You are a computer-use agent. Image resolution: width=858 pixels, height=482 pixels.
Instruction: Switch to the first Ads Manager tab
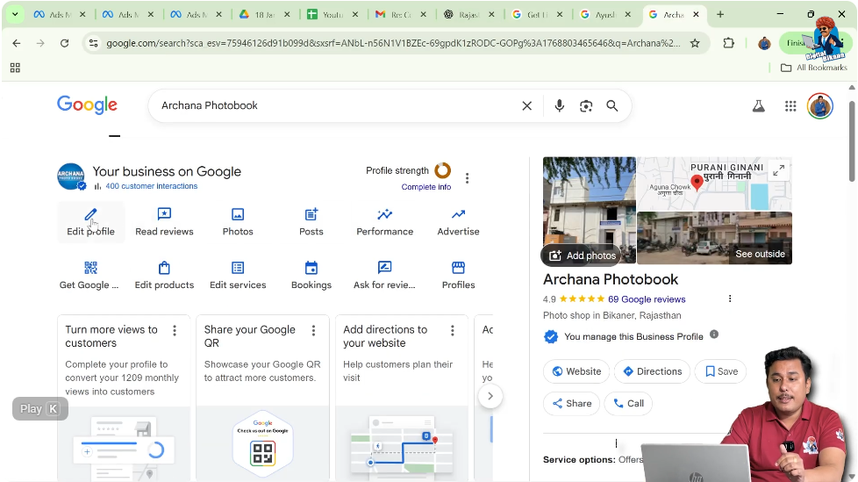[60, 15]
